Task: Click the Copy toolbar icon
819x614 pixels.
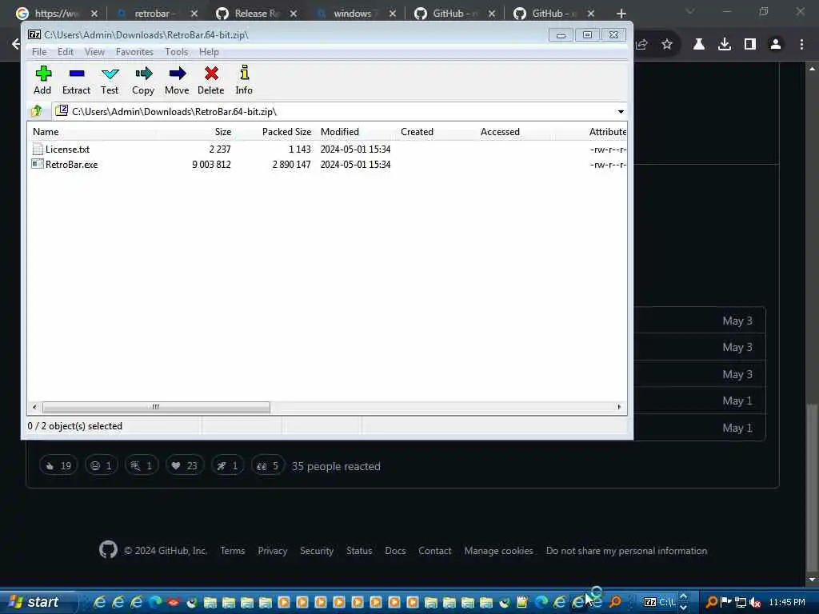Action: 143,74
